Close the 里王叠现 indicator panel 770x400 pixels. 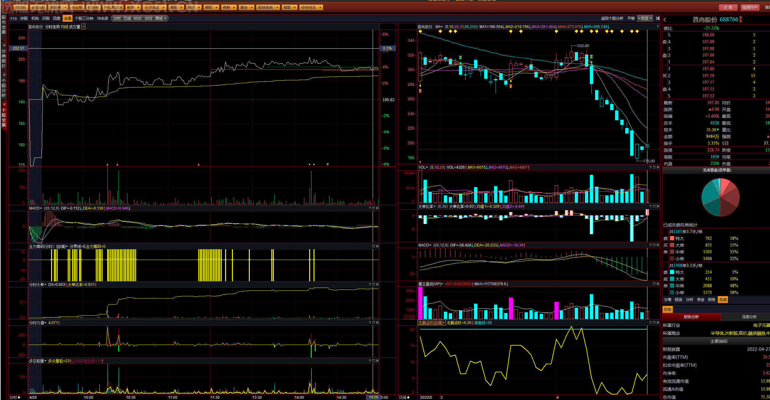point(658,284)
